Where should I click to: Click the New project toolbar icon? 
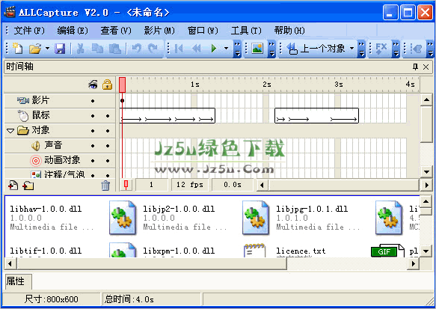point(17,48)
